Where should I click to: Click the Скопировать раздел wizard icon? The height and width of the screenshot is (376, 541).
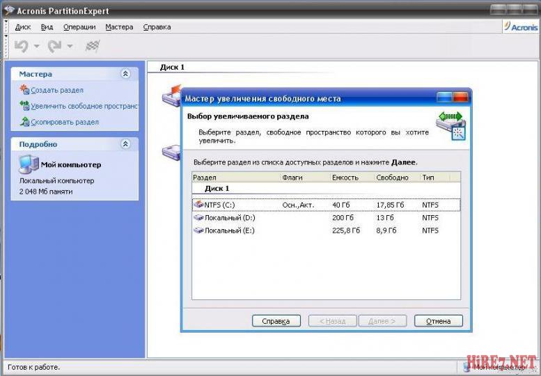point(25,122)
